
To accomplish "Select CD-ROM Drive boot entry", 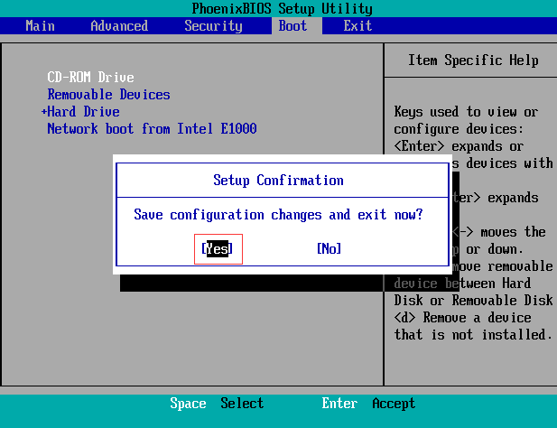I will click(x=90, y=77).
